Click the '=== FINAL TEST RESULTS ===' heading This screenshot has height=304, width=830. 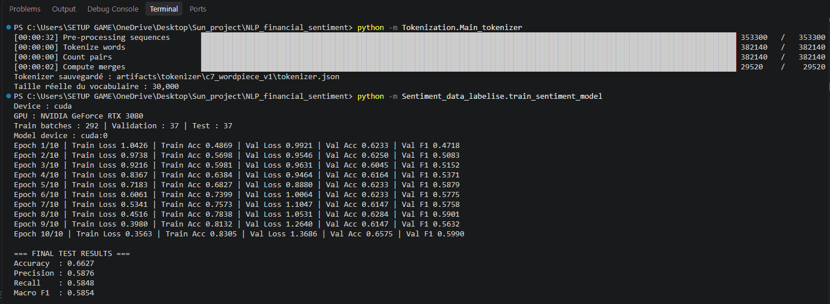[x=72, y=253]
